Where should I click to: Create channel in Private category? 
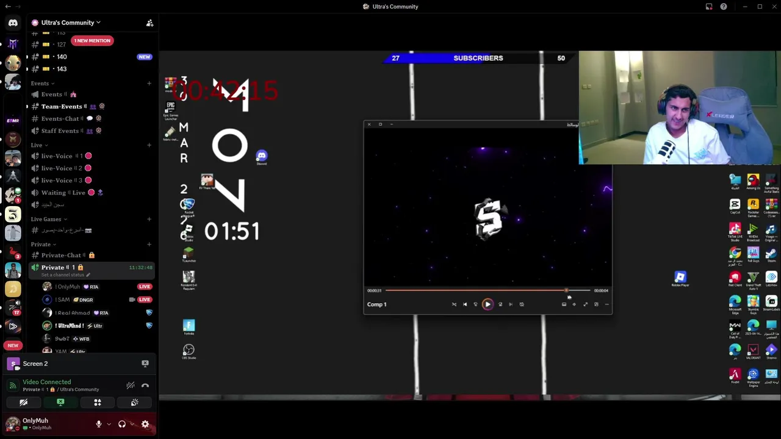point(149,244)
